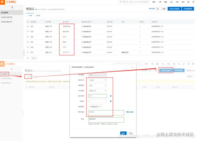This screenshot has height=141, width=198.
Task: Open the bell notifications icon in lower console
Action: 184,64
